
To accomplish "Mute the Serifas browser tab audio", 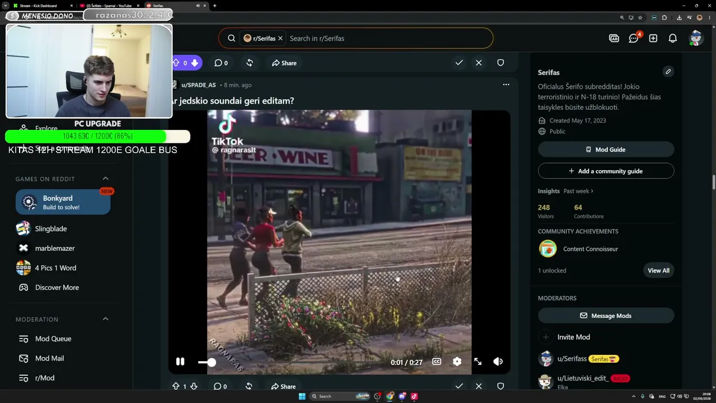I will coord(197,6).
